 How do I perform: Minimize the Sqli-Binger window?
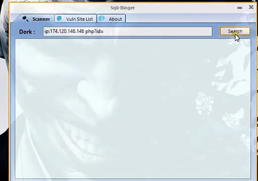(240, 8)
